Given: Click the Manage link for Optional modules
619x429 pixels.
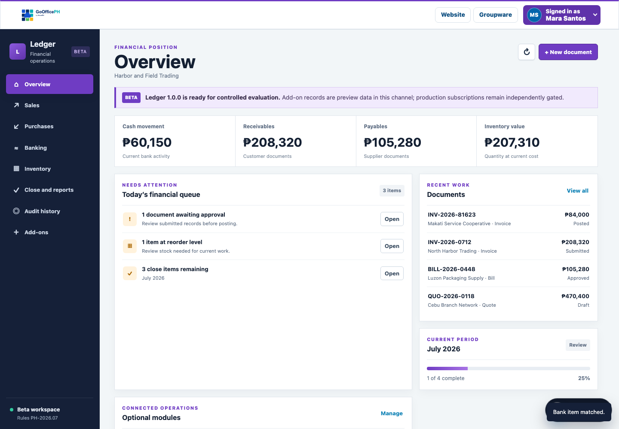Looking at the screenshot, I should point(392,414).
